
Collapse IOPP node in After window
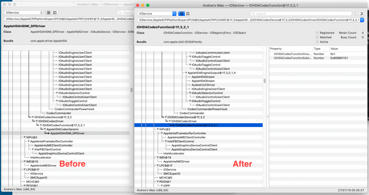(162, 185)
